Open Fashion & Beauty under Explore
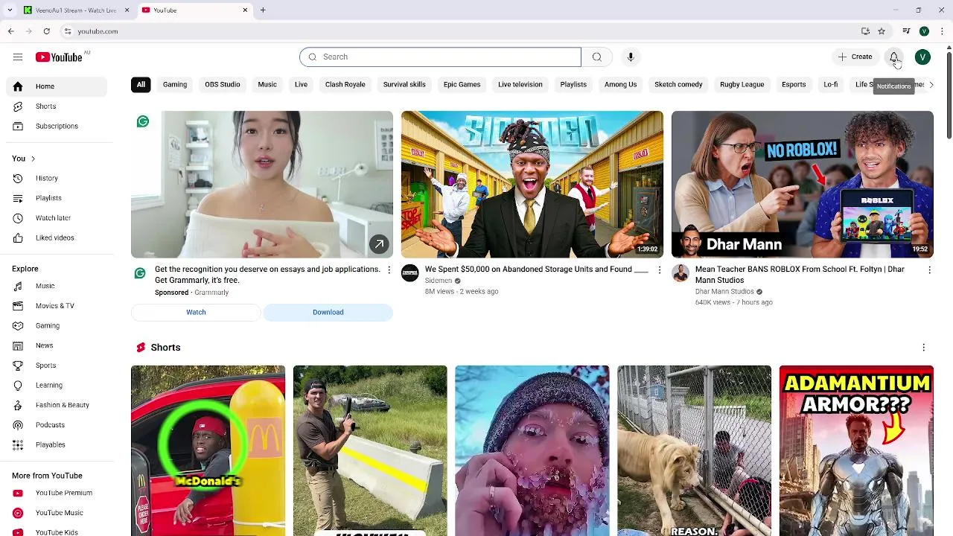Viewport: 953px width, 536px height. [x=57, y=405]
